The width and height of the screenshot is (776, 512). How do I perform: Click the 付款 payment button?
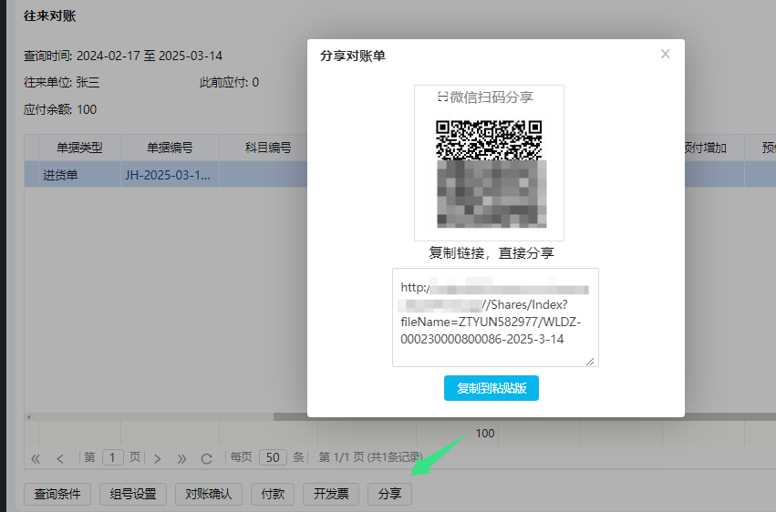point(273,494)
